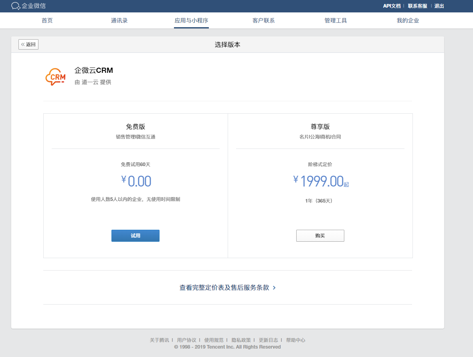Click the 1年（365天） duration text
Image resolution: width=473 pixels, height=357 pixels.
(319, 201)
